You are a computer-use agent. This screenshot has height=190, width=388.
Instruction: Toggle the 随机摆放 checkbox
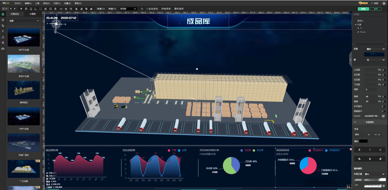pos(172,9)
